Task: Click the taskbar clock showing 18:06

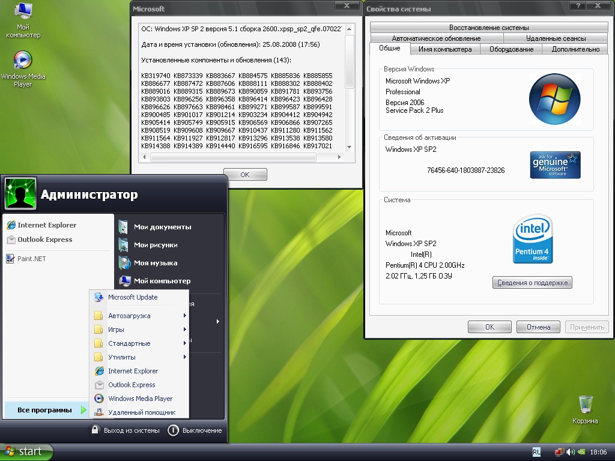Action: 598,452
